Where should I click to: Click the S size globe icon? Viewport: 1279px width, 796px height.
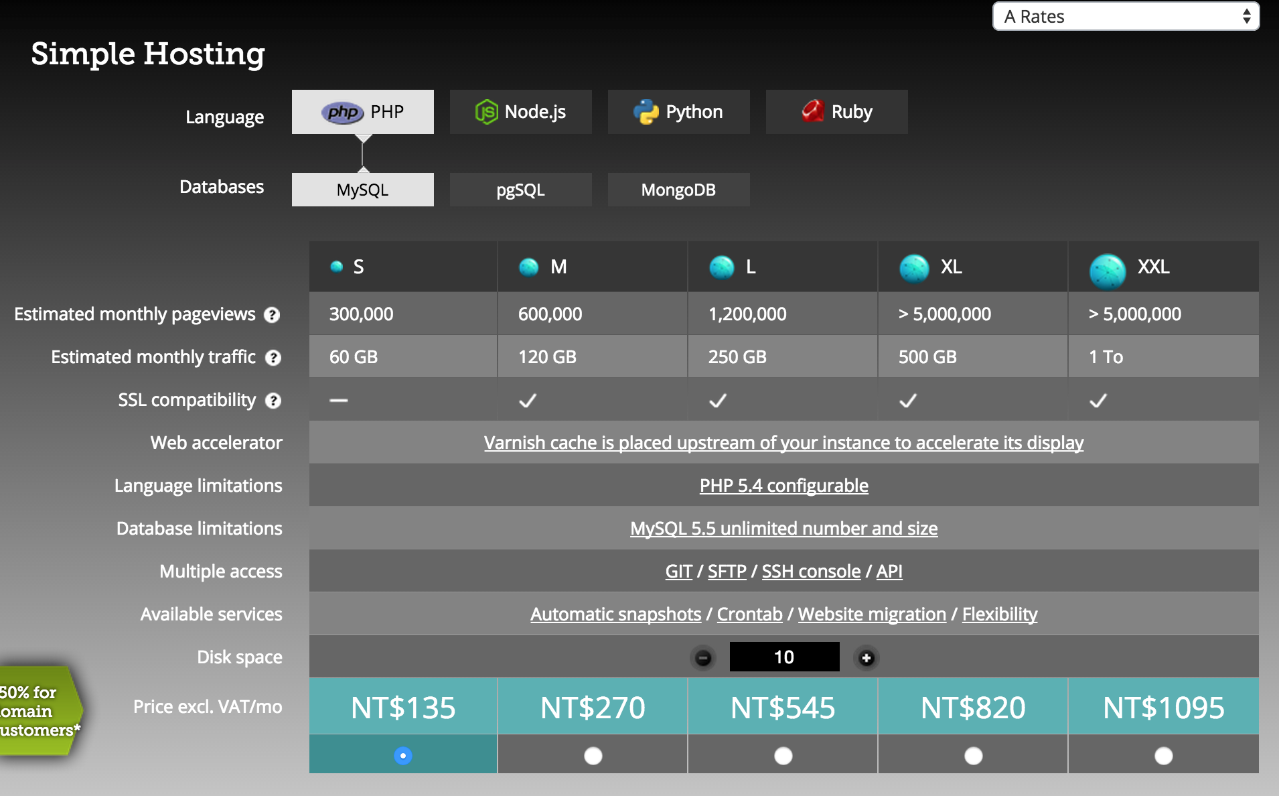(x=337, y=267)
